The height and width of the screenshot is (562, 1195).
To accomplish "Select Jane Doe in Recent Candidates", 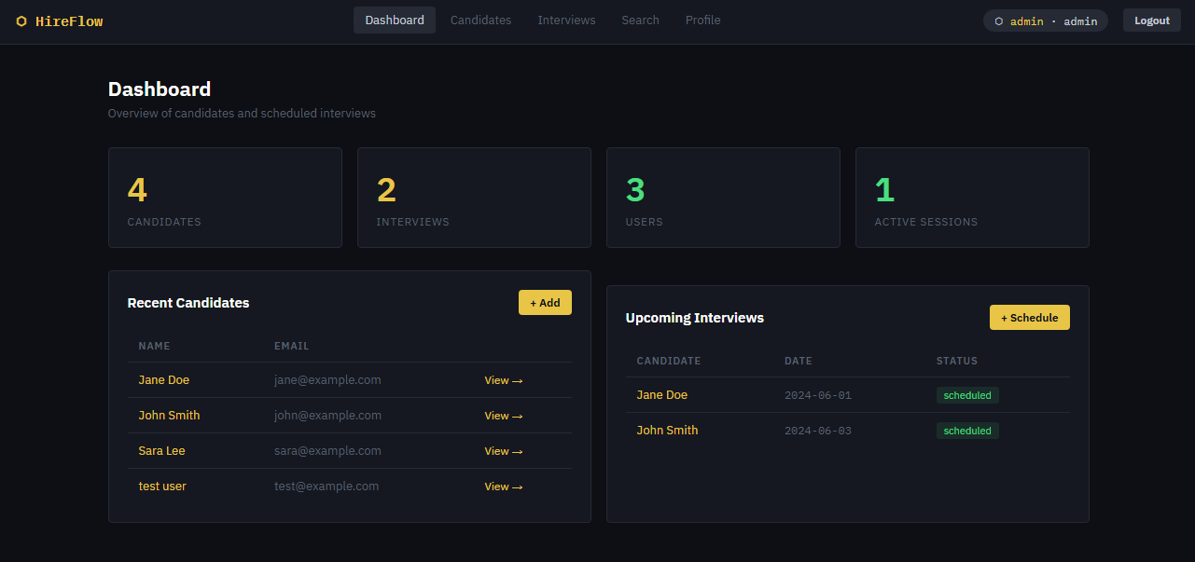I will click(x=164, y=380).
